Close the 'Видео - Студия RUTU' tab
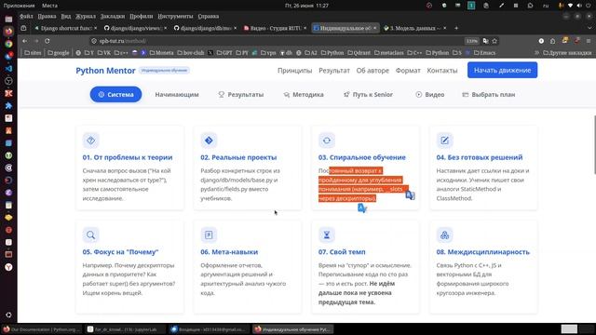Screen dimensions: 596x335 coord(305,28)
